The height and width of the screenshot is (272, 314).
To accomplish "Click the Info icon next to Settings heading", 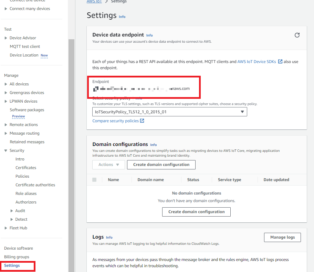I will coord(122,17).
